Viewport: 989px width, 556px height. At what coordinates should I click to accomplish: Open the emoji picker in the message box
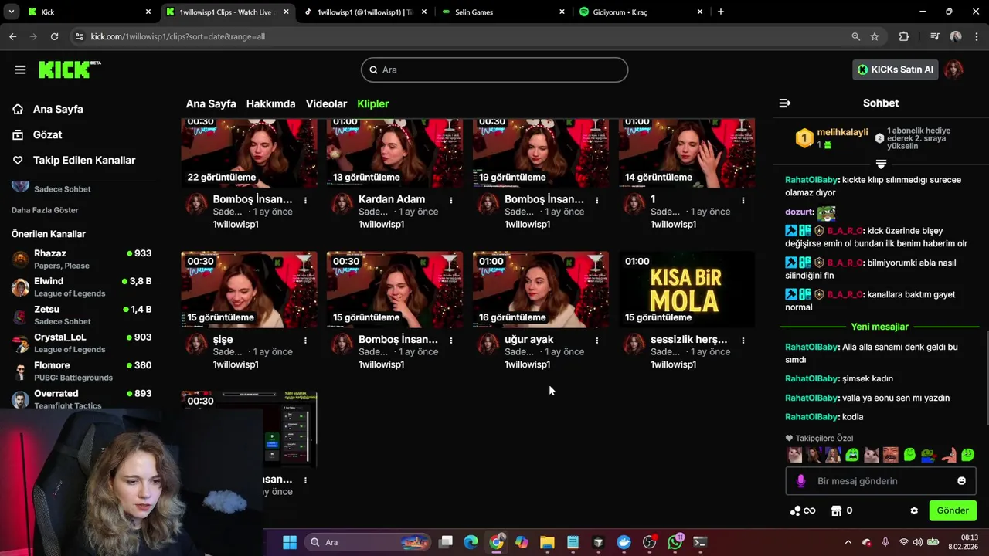(x=961, y=480)
